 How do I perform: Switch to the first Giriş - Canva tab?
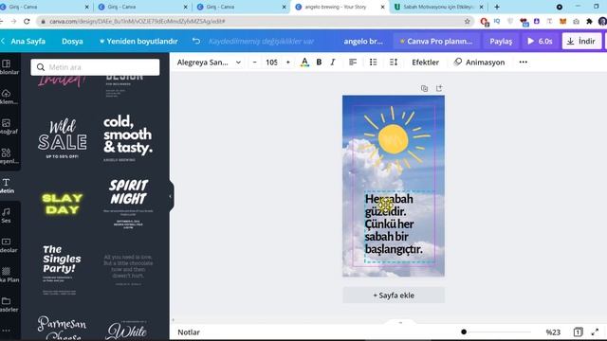[23, 7]
